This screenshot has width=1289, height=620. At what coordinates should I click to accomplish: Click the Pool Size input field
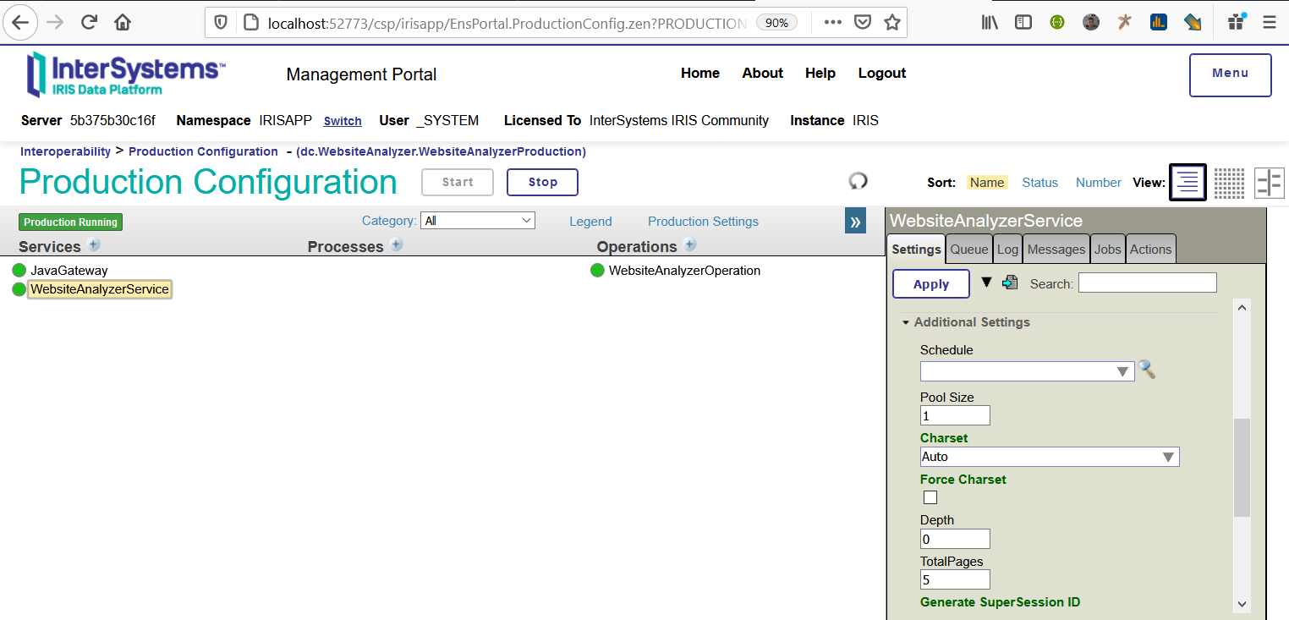pyautogui.click(x=955, y=415)
